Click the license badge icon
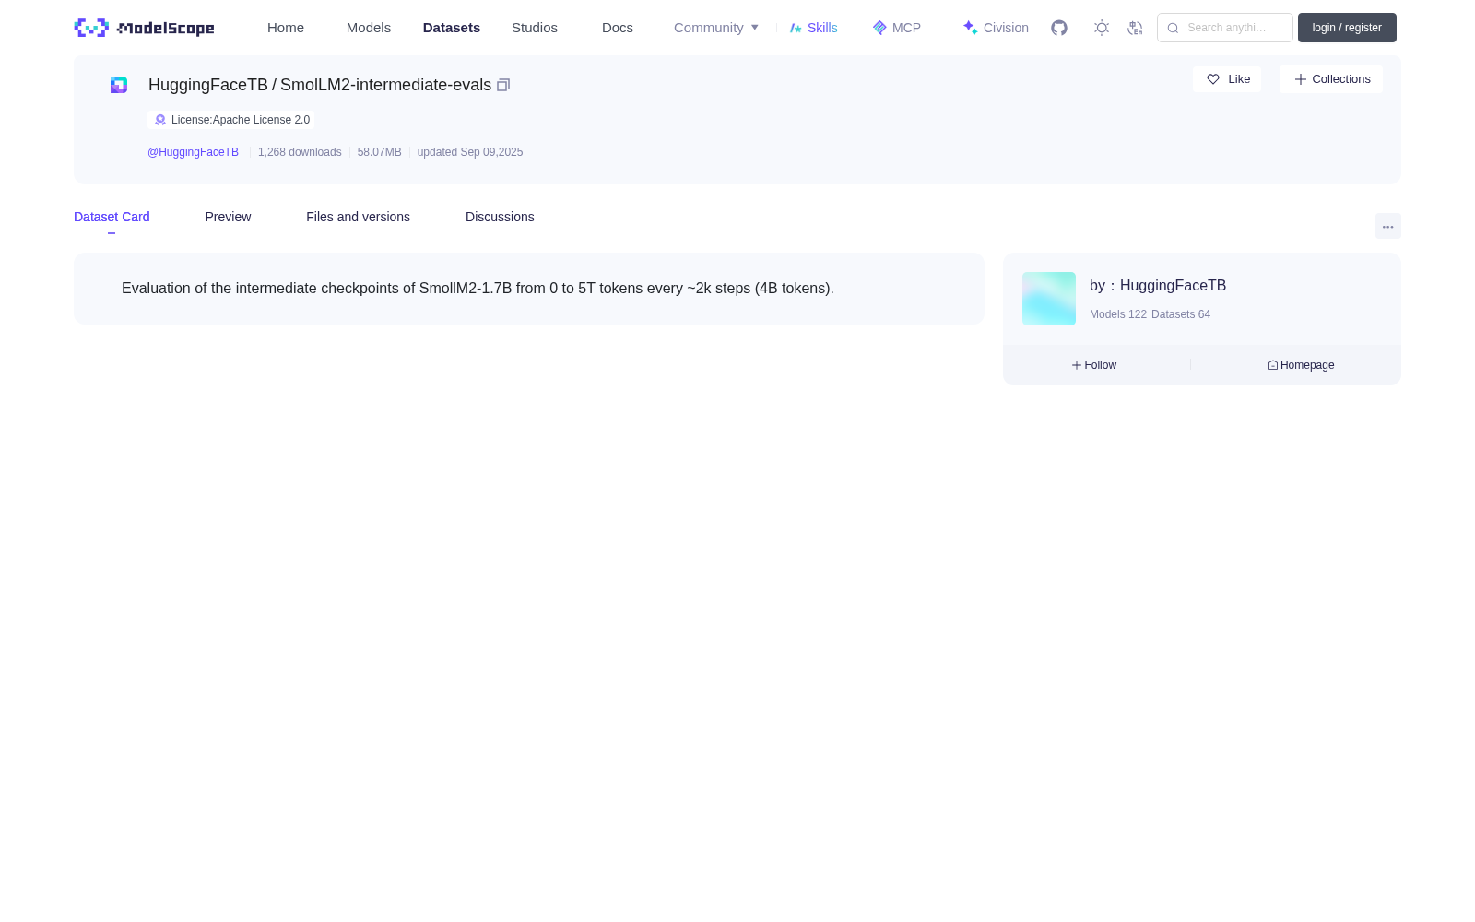This screenshot has width=1475, height=922. pos(160,120)
